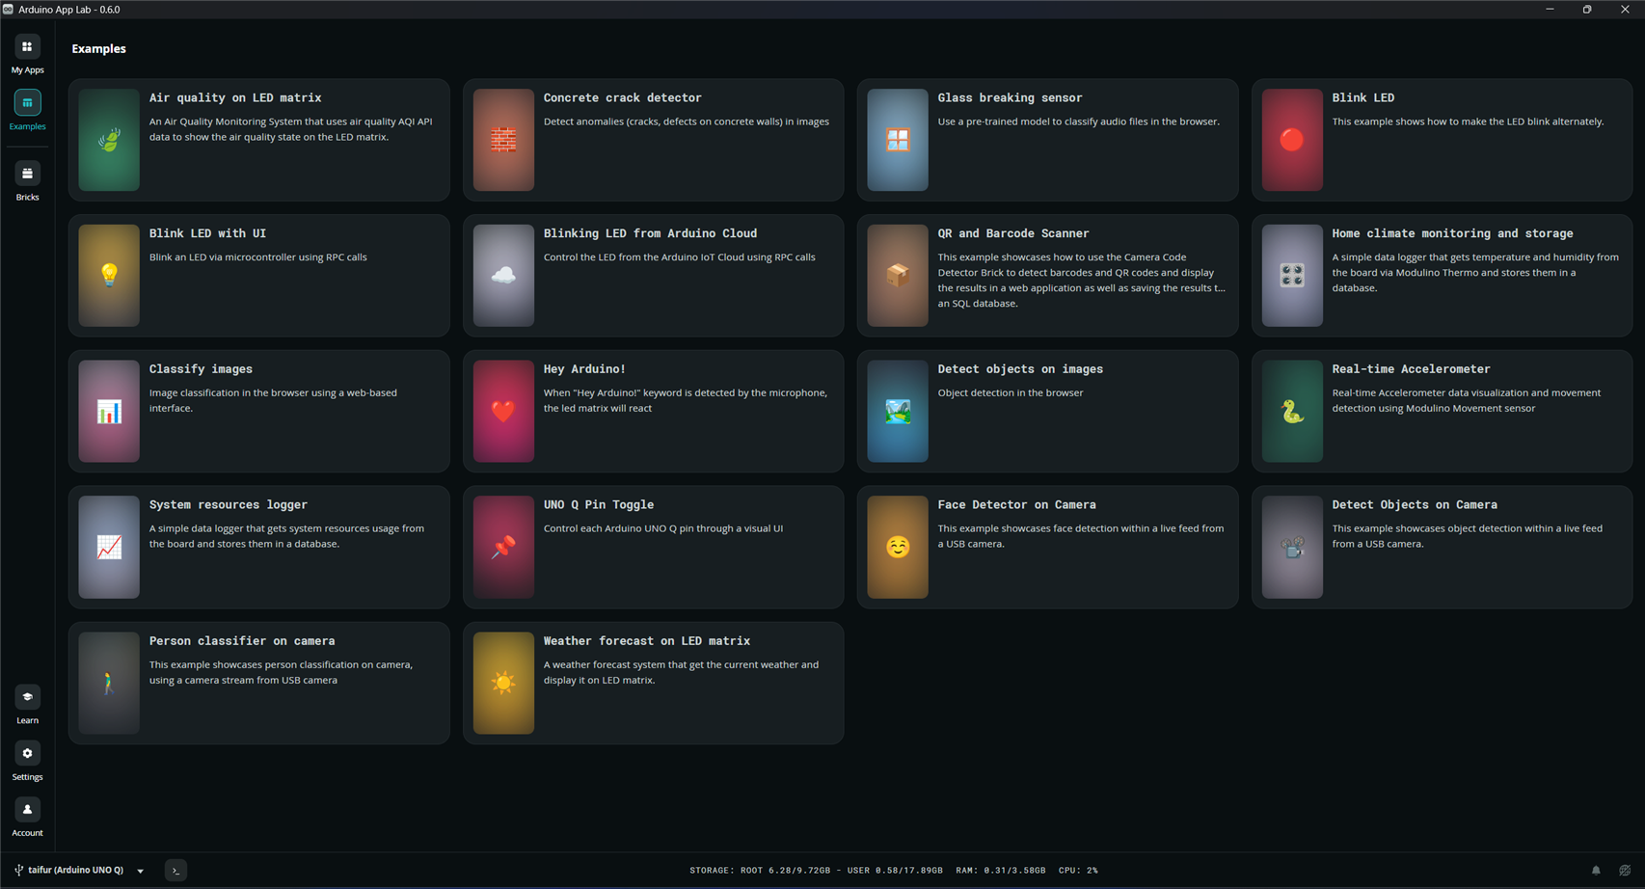Go to the Bricks section

click(27, 181)
